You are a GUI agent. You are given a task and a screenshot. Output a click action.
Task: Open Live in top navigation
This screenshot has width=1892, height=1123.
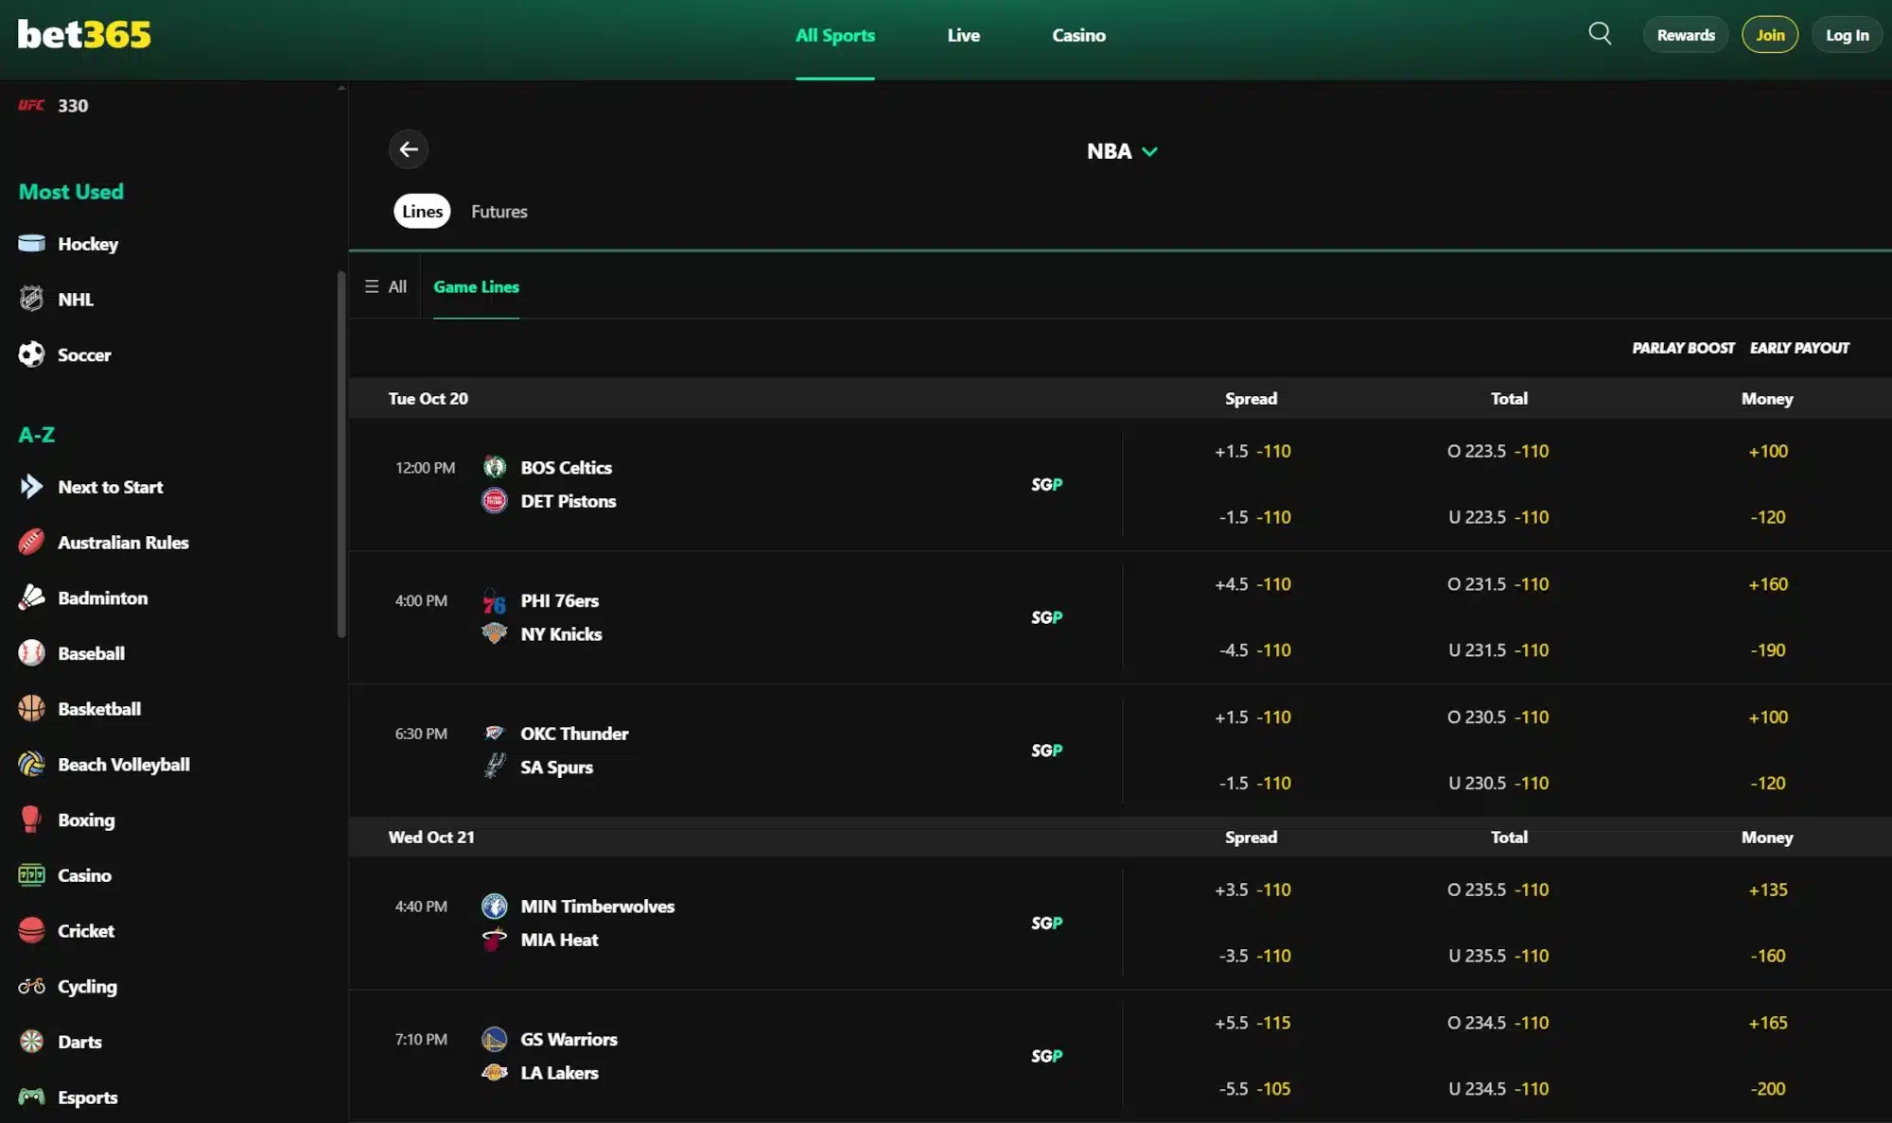(964, 35)
